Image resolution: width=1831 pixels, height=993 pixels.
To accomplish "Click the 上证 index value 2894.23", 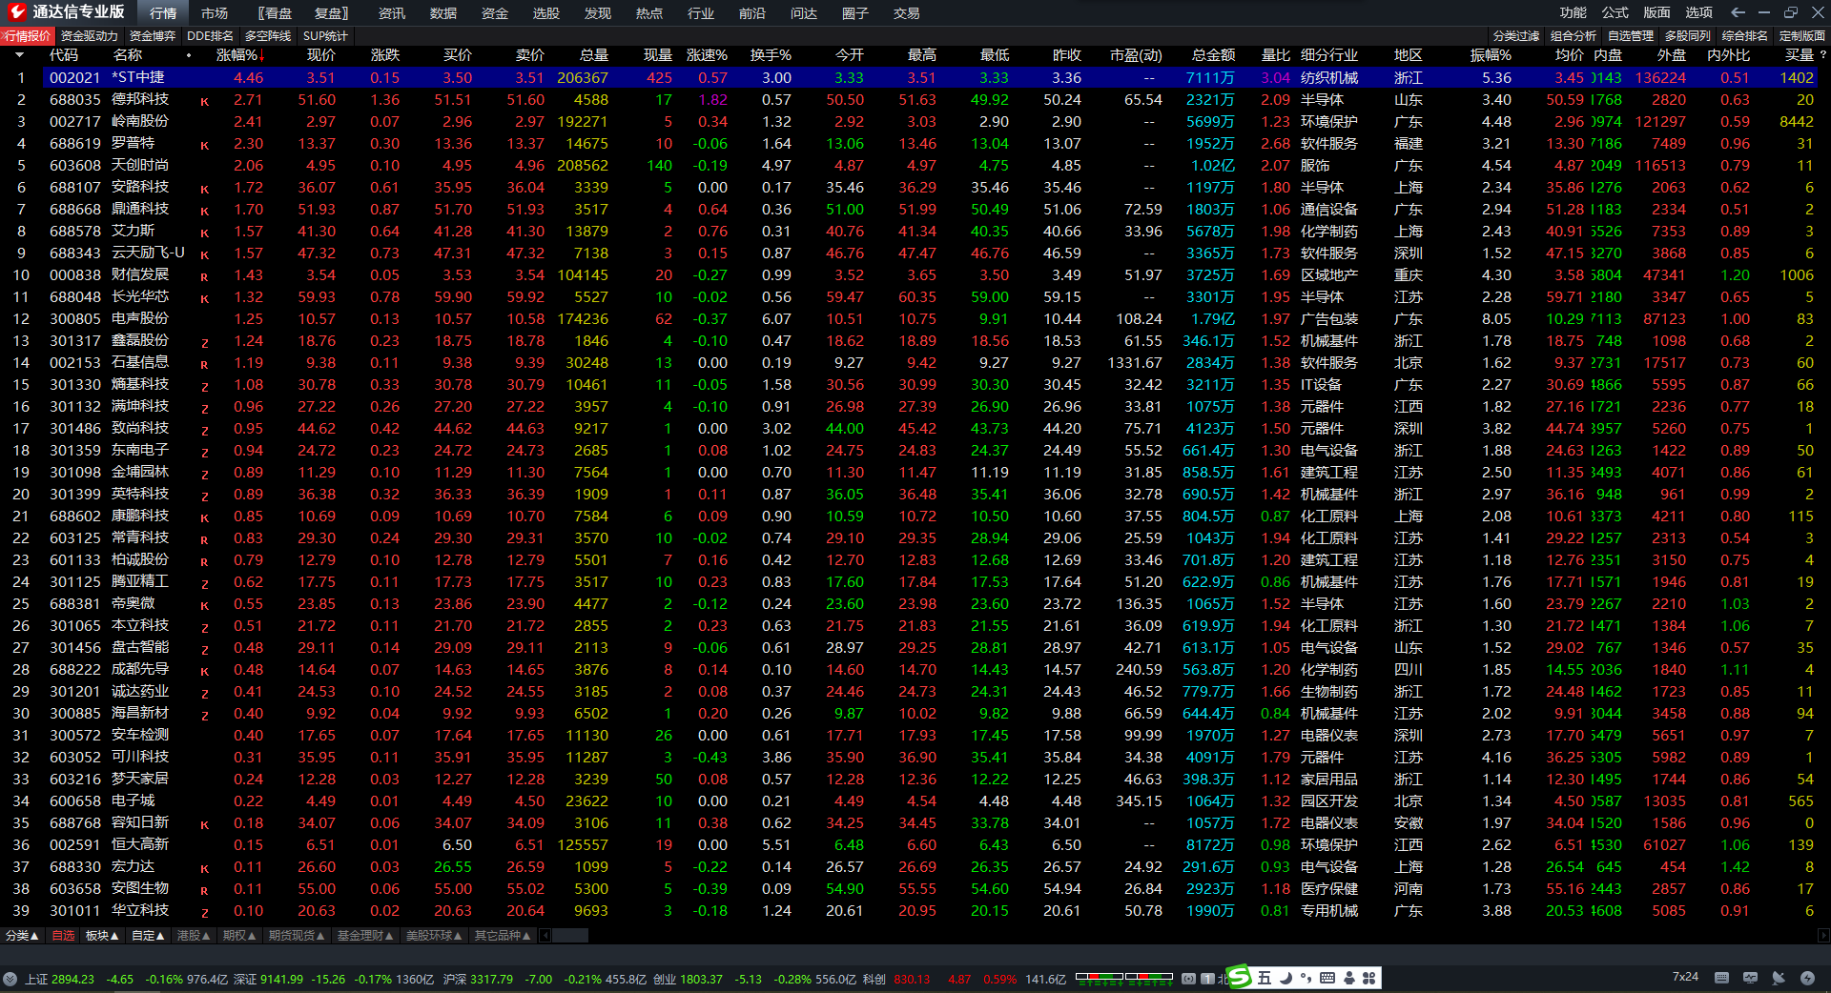I will (x=72, y=979).
